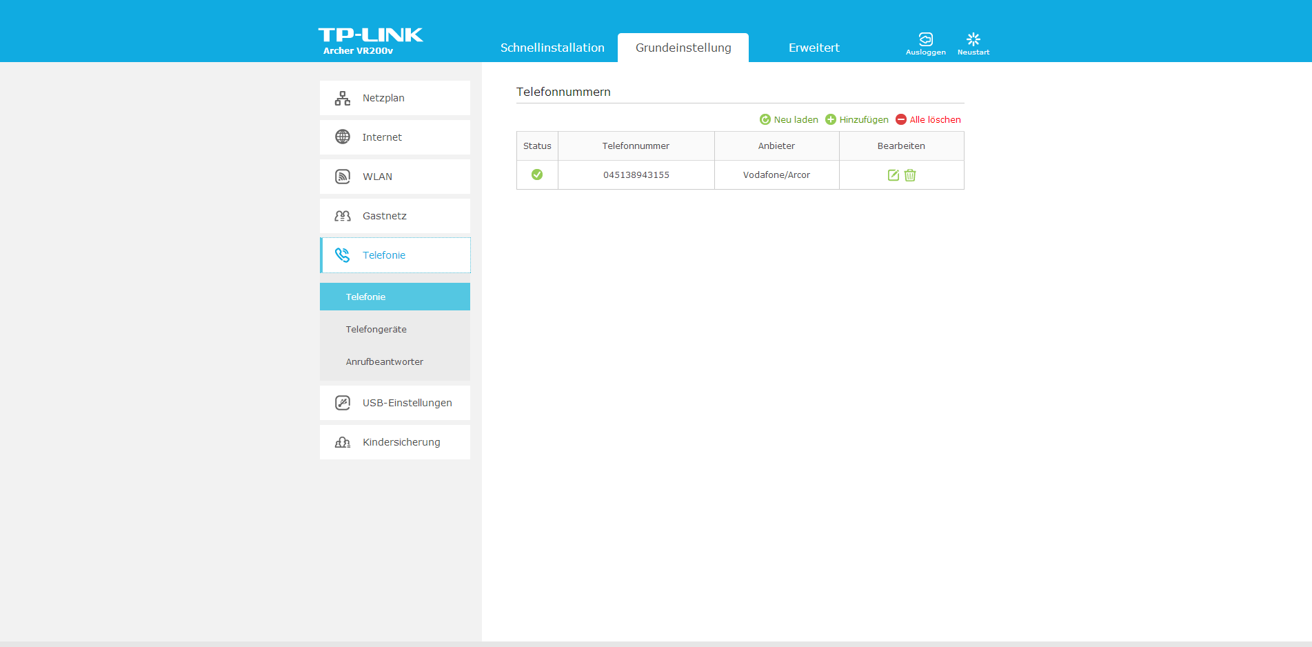
Task: Click the Neustart reboot icon
Action: [973, 40]
